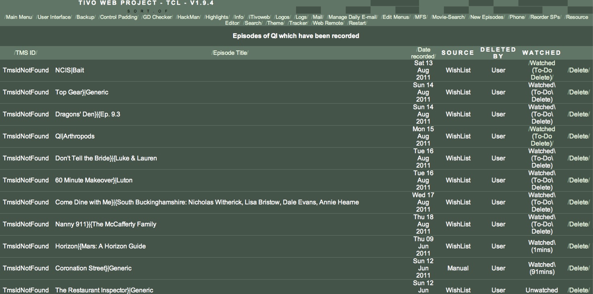593x294 pixels.
Task: Delete The Restaurant Inspector entry
Action: click(x=579, y=290)
